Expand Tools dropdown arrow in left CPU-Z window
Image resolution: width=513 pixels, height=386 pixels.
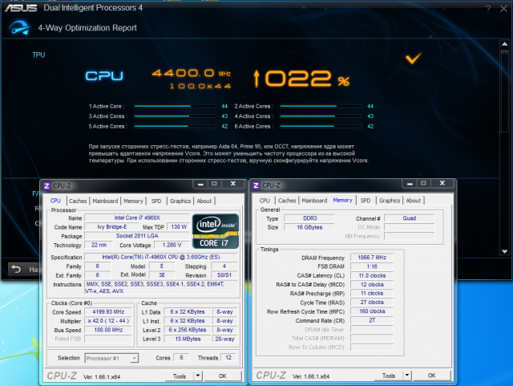pos(198,376)
